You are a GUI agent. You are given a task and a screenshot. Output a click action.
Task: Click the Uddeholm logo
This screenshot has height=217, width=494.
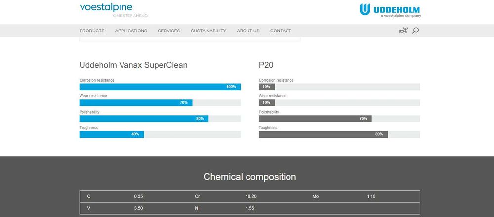(390, 10)
